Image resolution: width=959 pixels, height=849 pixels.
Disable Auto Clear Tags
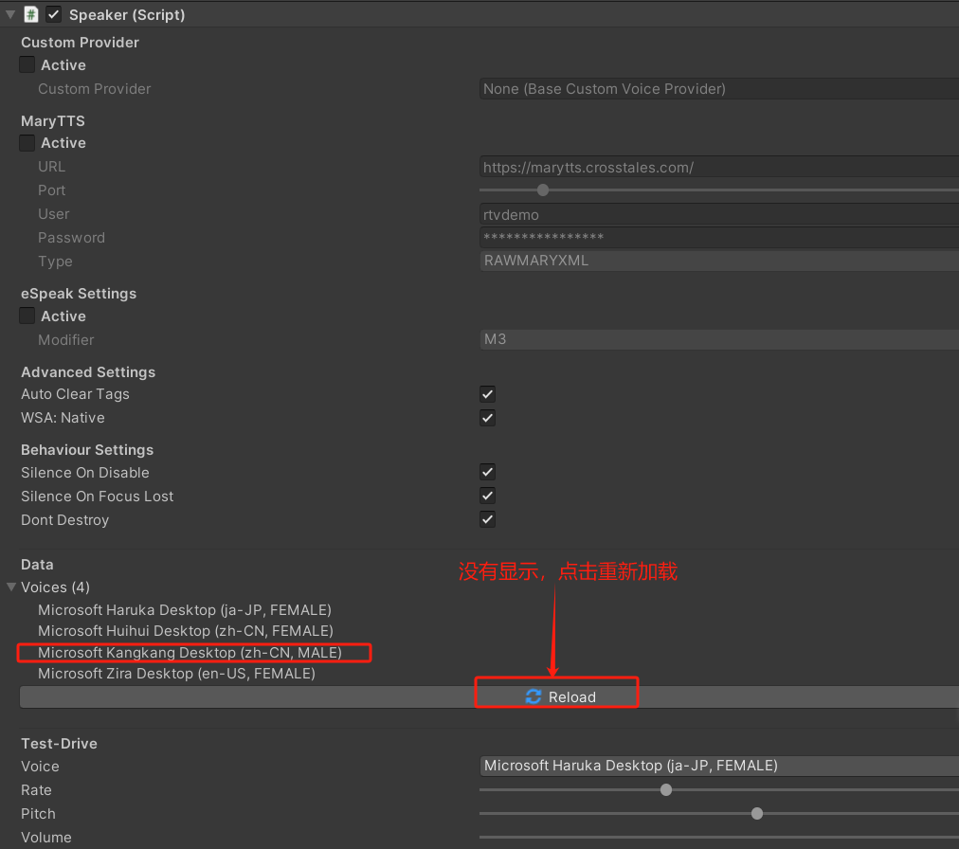486,394
